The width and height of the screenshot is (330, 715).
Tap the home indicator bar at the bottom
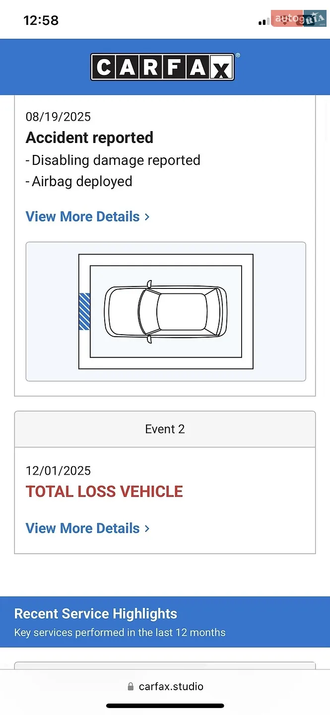[165, 706]
